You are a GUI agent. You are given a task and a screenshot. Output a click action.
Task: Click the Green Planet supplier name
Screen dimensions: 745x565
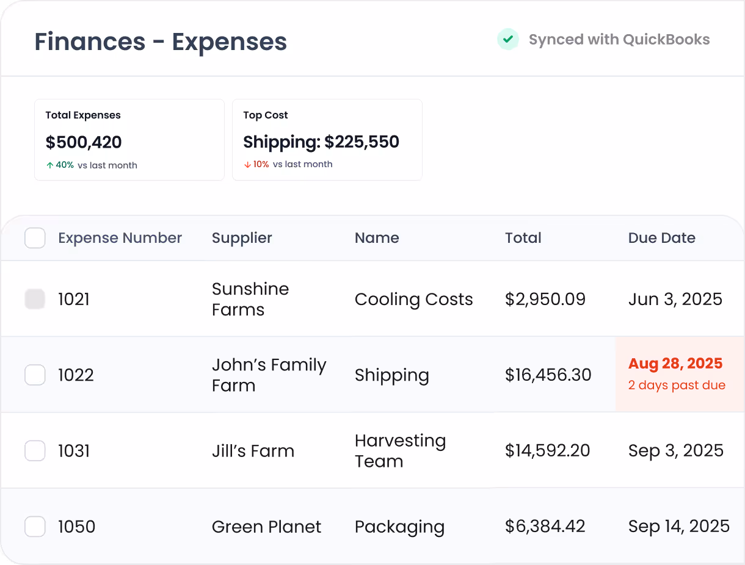click(x=266, y=526)
